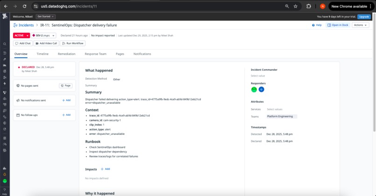Open the green user avatar at the sidebar bottom
Viewport: 376px width, 196px height.
click(5, 181)
